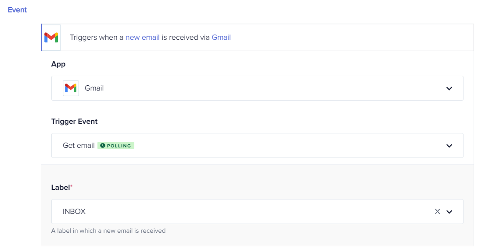Viewport: 478px width, 252px height.
Task: Click the Gmail logo in the trigger summary header
Action: [51, 38]
